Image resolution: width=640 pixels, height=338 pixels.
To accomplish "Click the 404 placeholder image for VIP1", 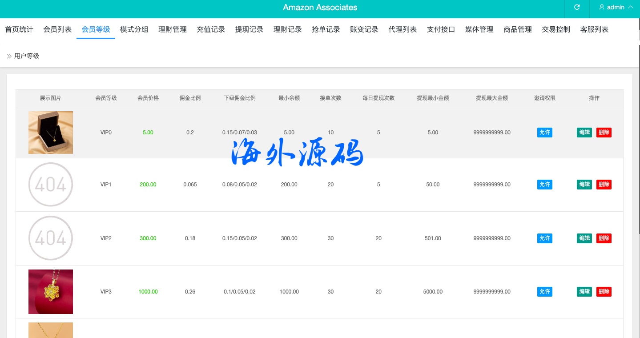I will [51, 185].
